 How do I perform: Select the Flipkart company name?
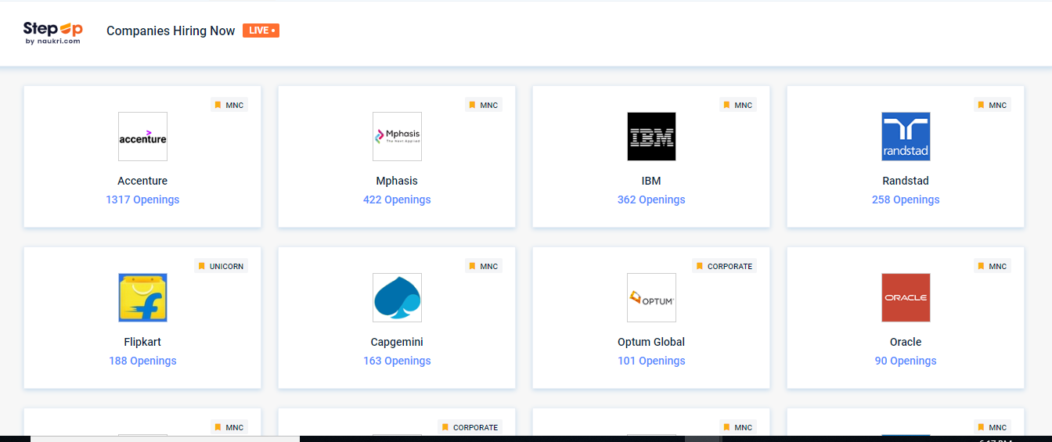click(142, 342)
